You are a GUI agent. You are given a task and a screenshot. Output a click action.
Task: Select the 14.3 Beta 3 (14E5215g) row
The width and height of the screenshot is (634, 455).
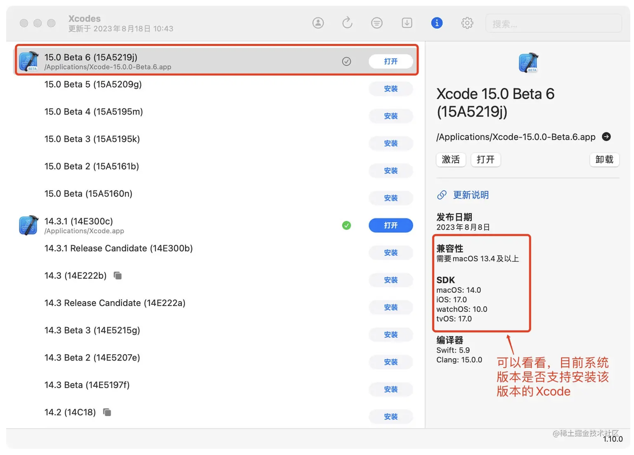pos(216,334)
